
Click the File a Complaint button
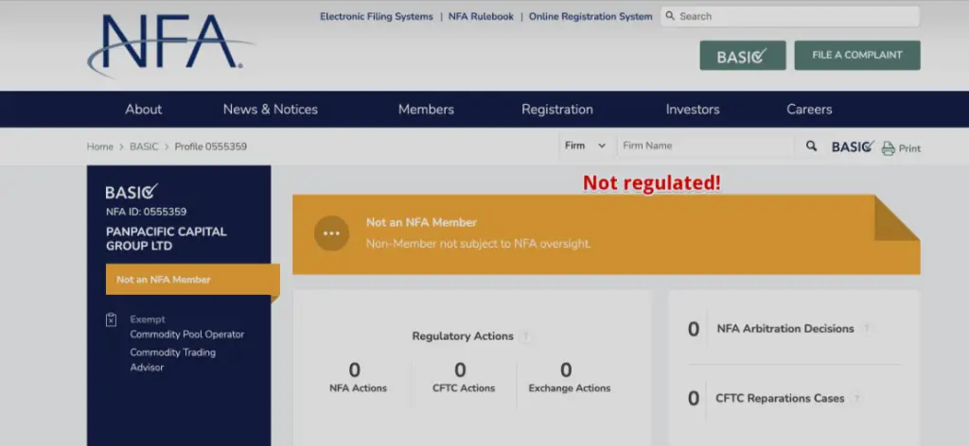click(857, 55)
